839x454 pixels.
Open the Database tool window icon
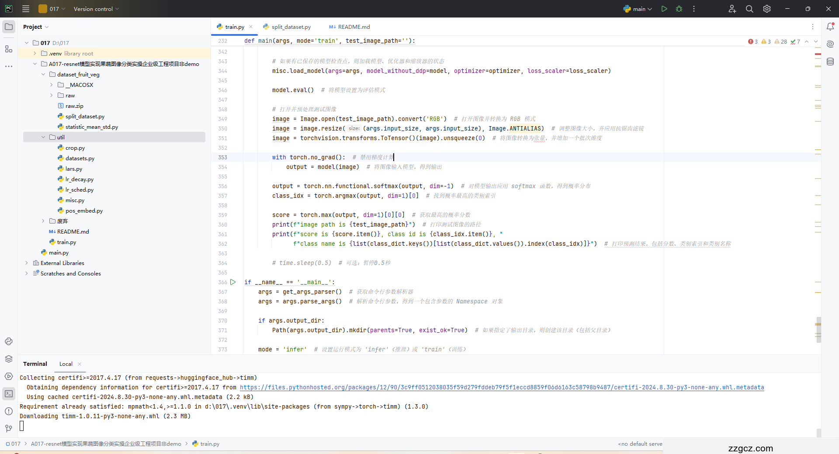[x=830, y=62]
